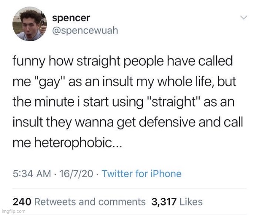The image size is (259, 215).
Task: Click the quoted word "gay" in the tweet
Action: 51,83
